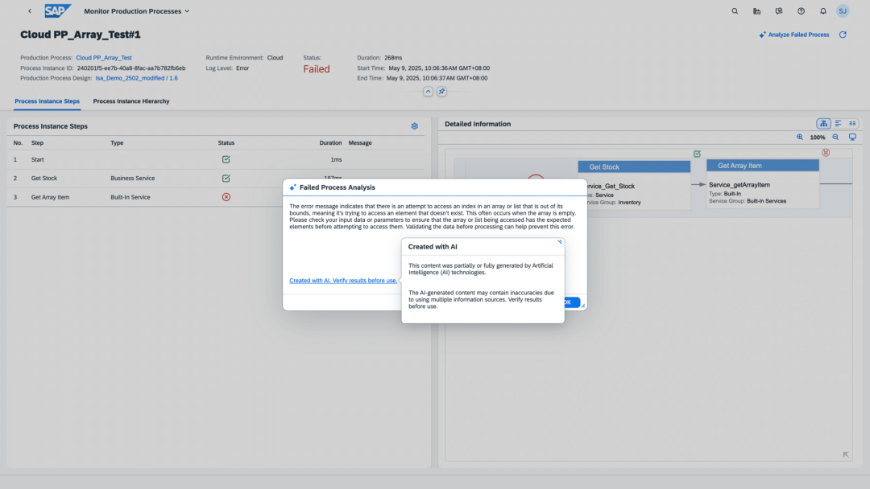Viewport: 870px width, 489px height.
Task: Click the red failed icon above diagram
Action: click(x=826, y=152)
